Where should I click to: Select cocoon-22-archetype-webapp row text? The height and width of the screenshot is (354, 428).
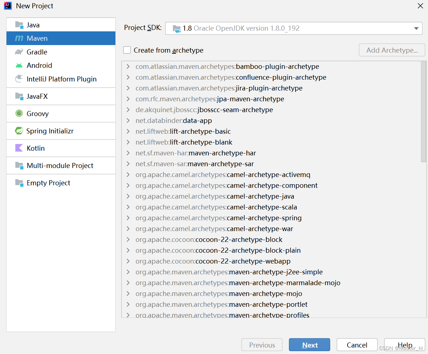tap(213, 261)
